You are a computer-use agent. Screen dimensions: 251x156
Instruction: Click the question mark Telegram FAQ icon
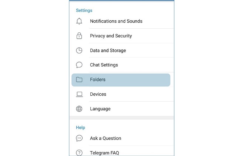79,153
